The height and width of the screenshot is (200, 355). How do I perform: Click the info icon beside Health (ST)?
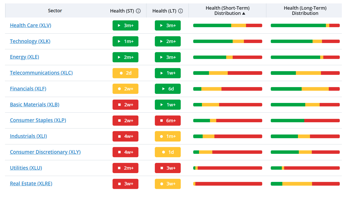pos(138,11)
